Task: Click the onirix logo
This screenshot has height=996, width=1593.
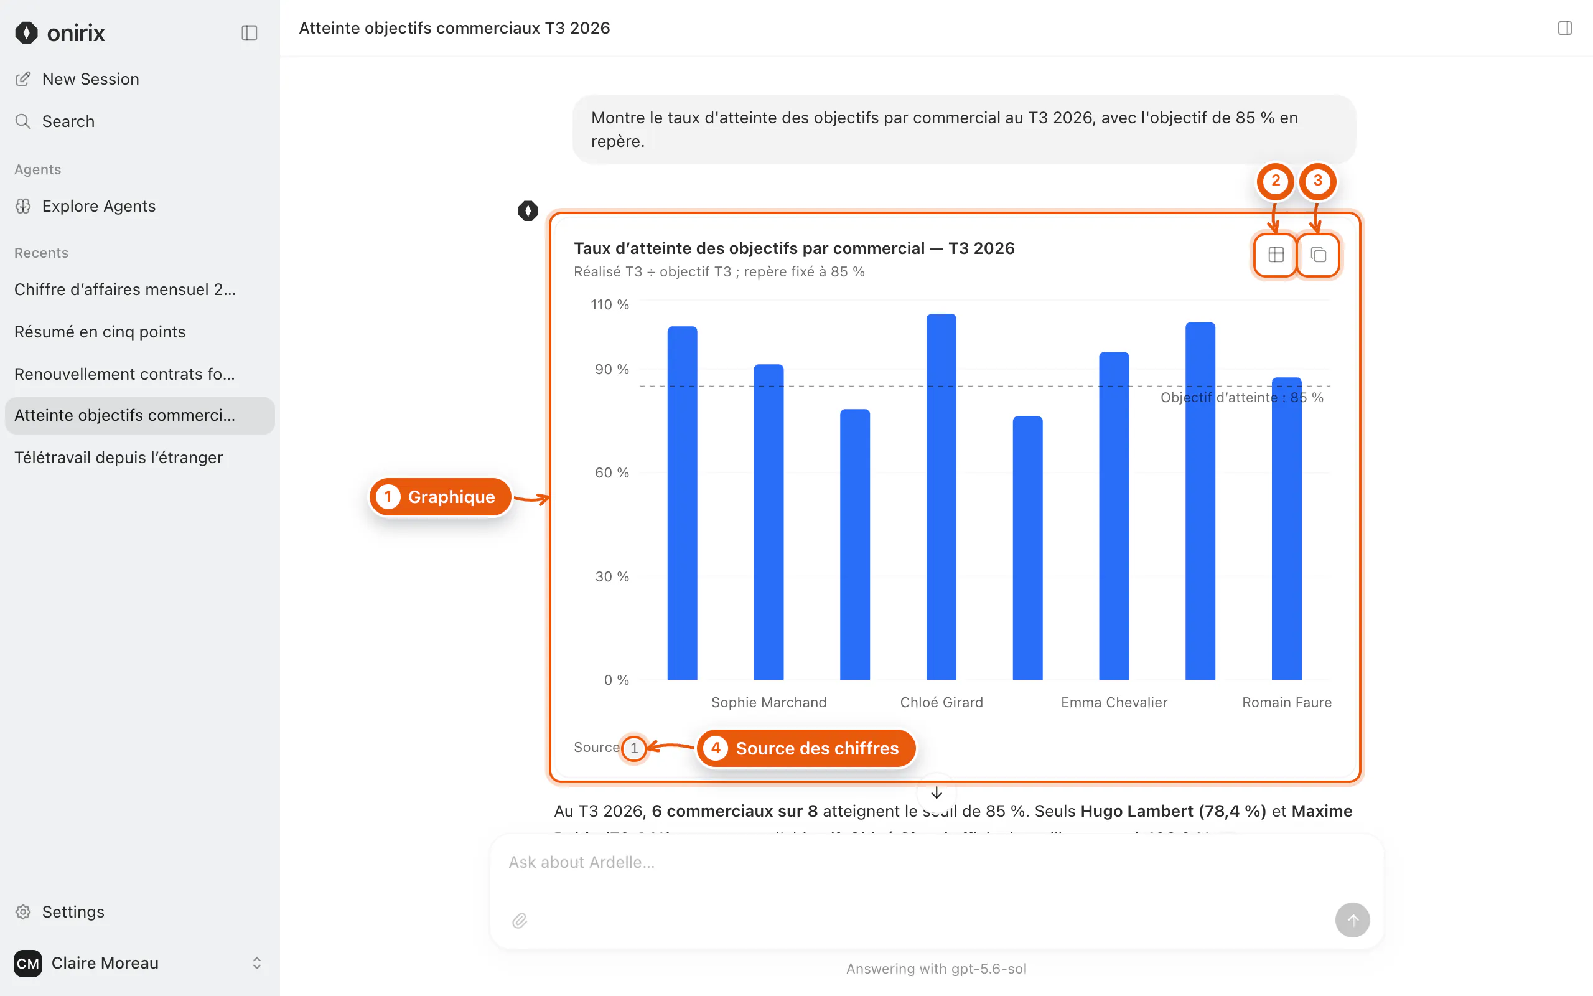Action: (x=59, y=33)
